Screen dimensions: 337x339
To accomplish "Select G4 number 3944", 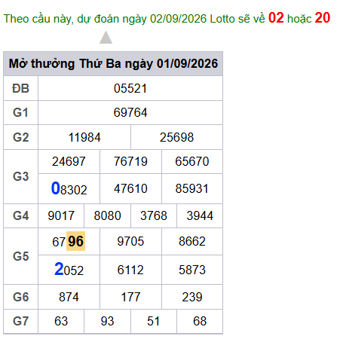I will 200,215.
